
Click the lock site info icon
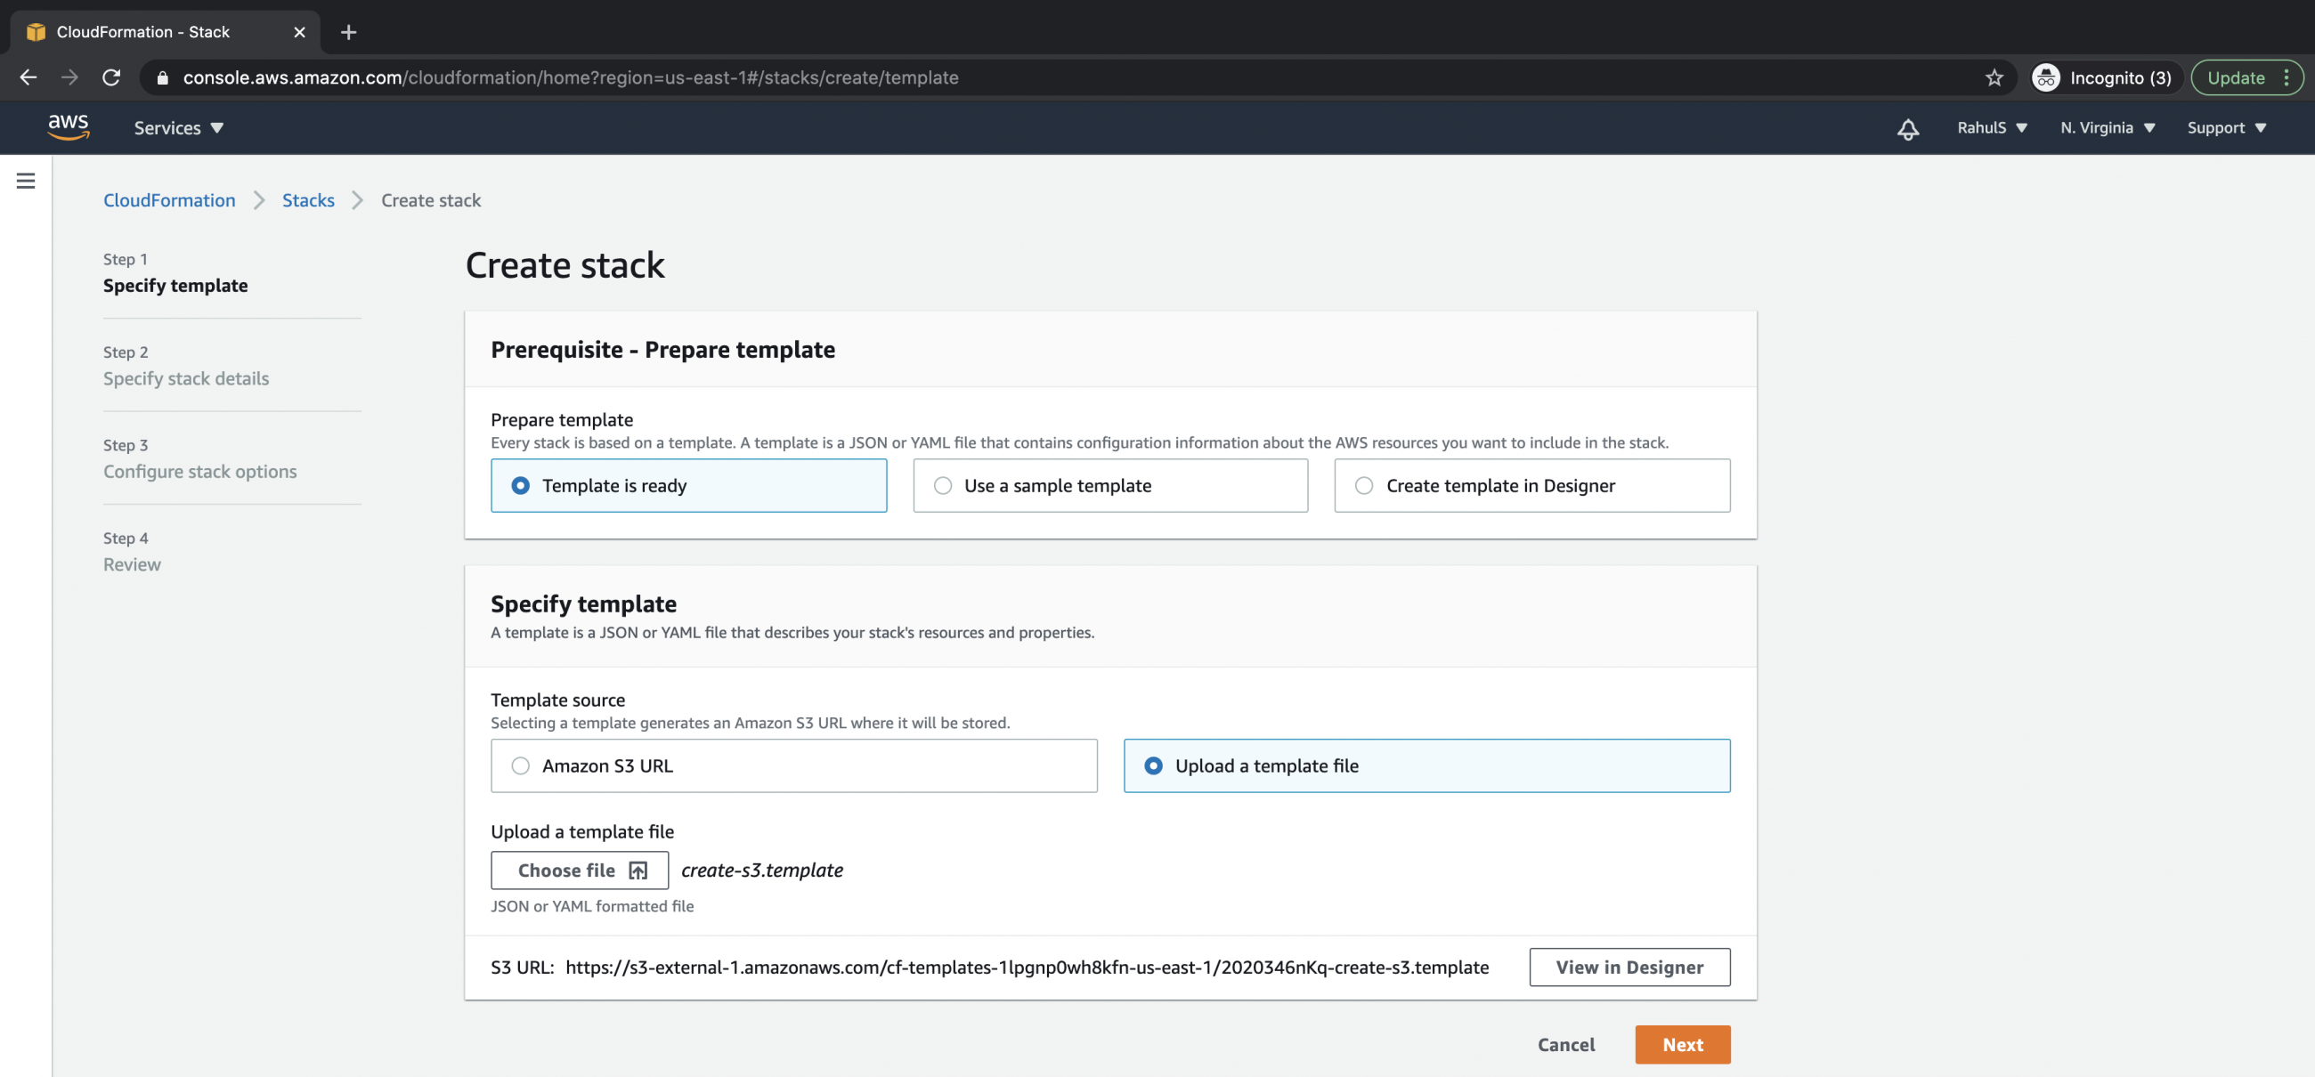pos(162,77)
